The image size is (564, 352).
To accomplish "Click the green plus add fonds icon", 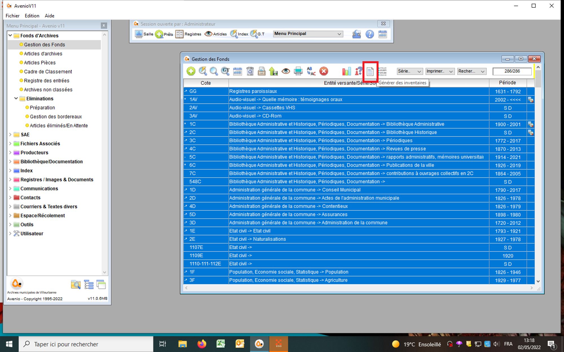I will [x=191, y=71].
